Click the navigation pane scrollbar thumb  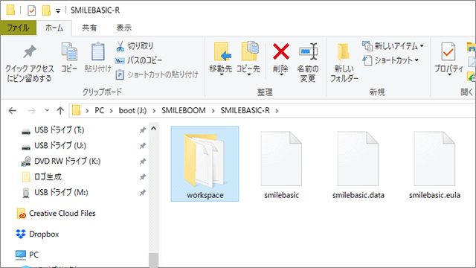pyautogui.click(x=154, y=261)
